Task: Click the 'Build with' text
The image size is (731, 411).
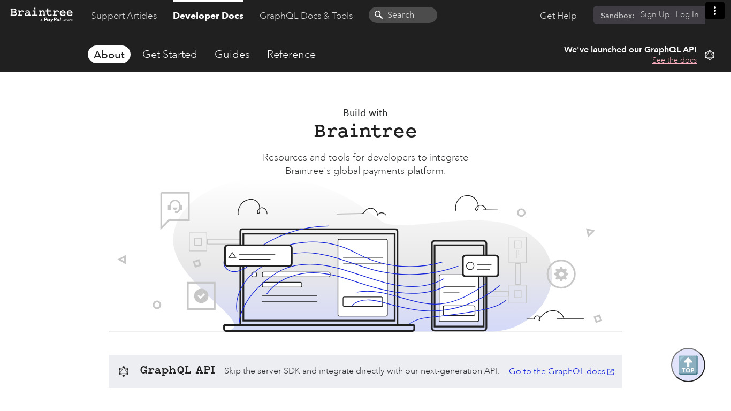Action: click(x=365, y=113)
